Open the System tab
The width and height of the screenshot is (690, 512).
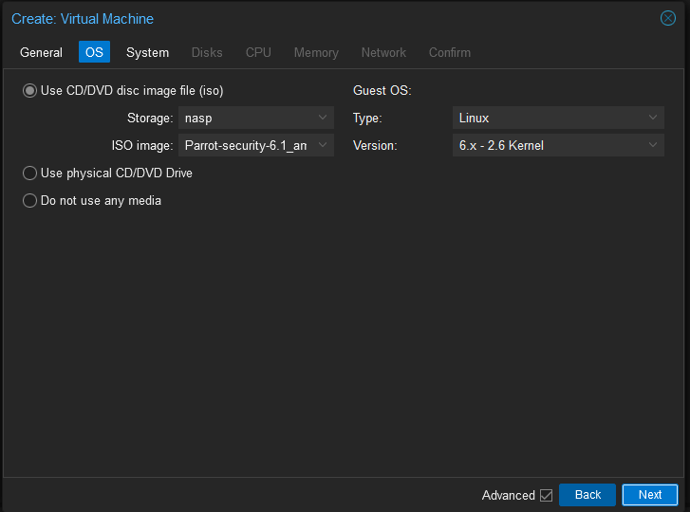[x=147, y=52]
